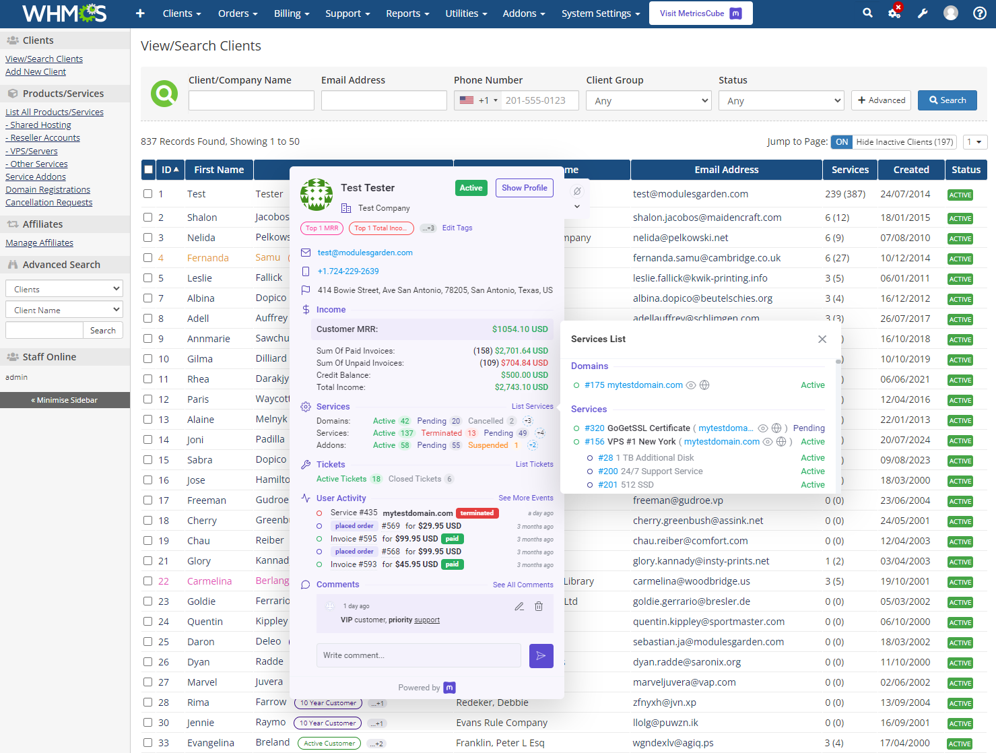Open the Status filter dropdown
The height and width of the screenshot is (753, 996).
pos(781,101)
